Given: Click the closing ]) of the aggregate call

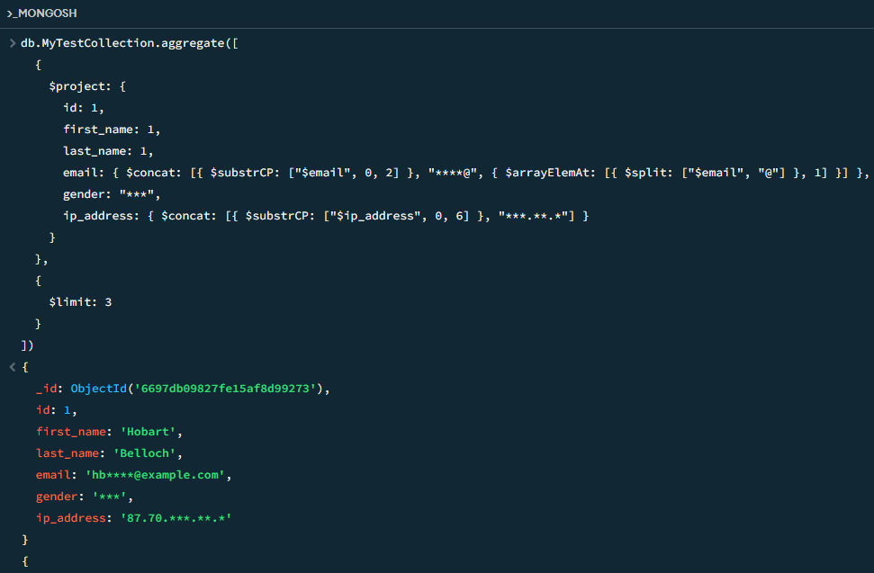Looking at the screenshot, I should 27,345.
